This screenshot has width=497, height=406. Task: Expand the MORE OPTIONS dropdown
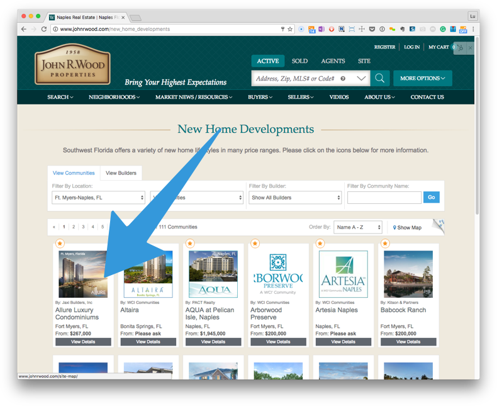[x=423, y=78]
